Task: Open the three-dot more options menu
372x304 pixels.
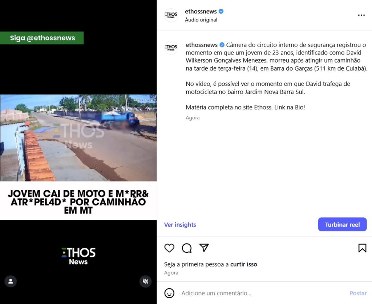Action: 361,15
